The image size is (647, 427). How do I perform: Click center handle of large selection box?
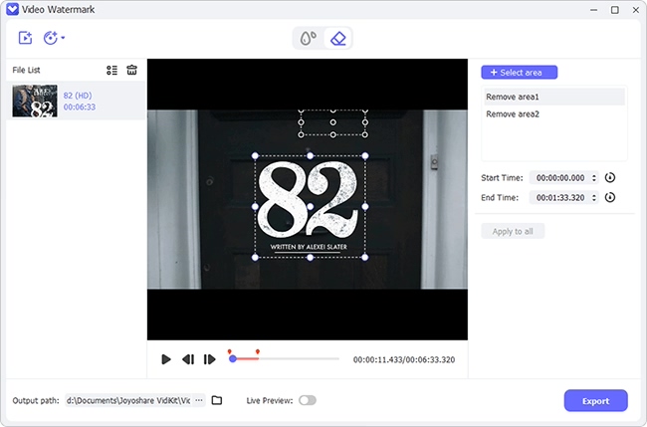[x=311, y=207]
